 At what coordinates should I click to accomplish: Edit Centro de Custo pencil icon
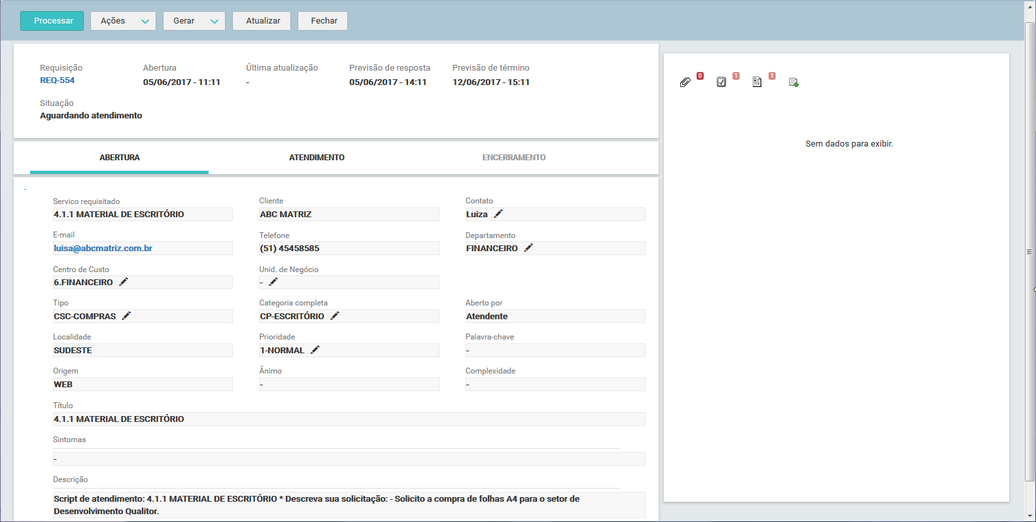point(123,282)
